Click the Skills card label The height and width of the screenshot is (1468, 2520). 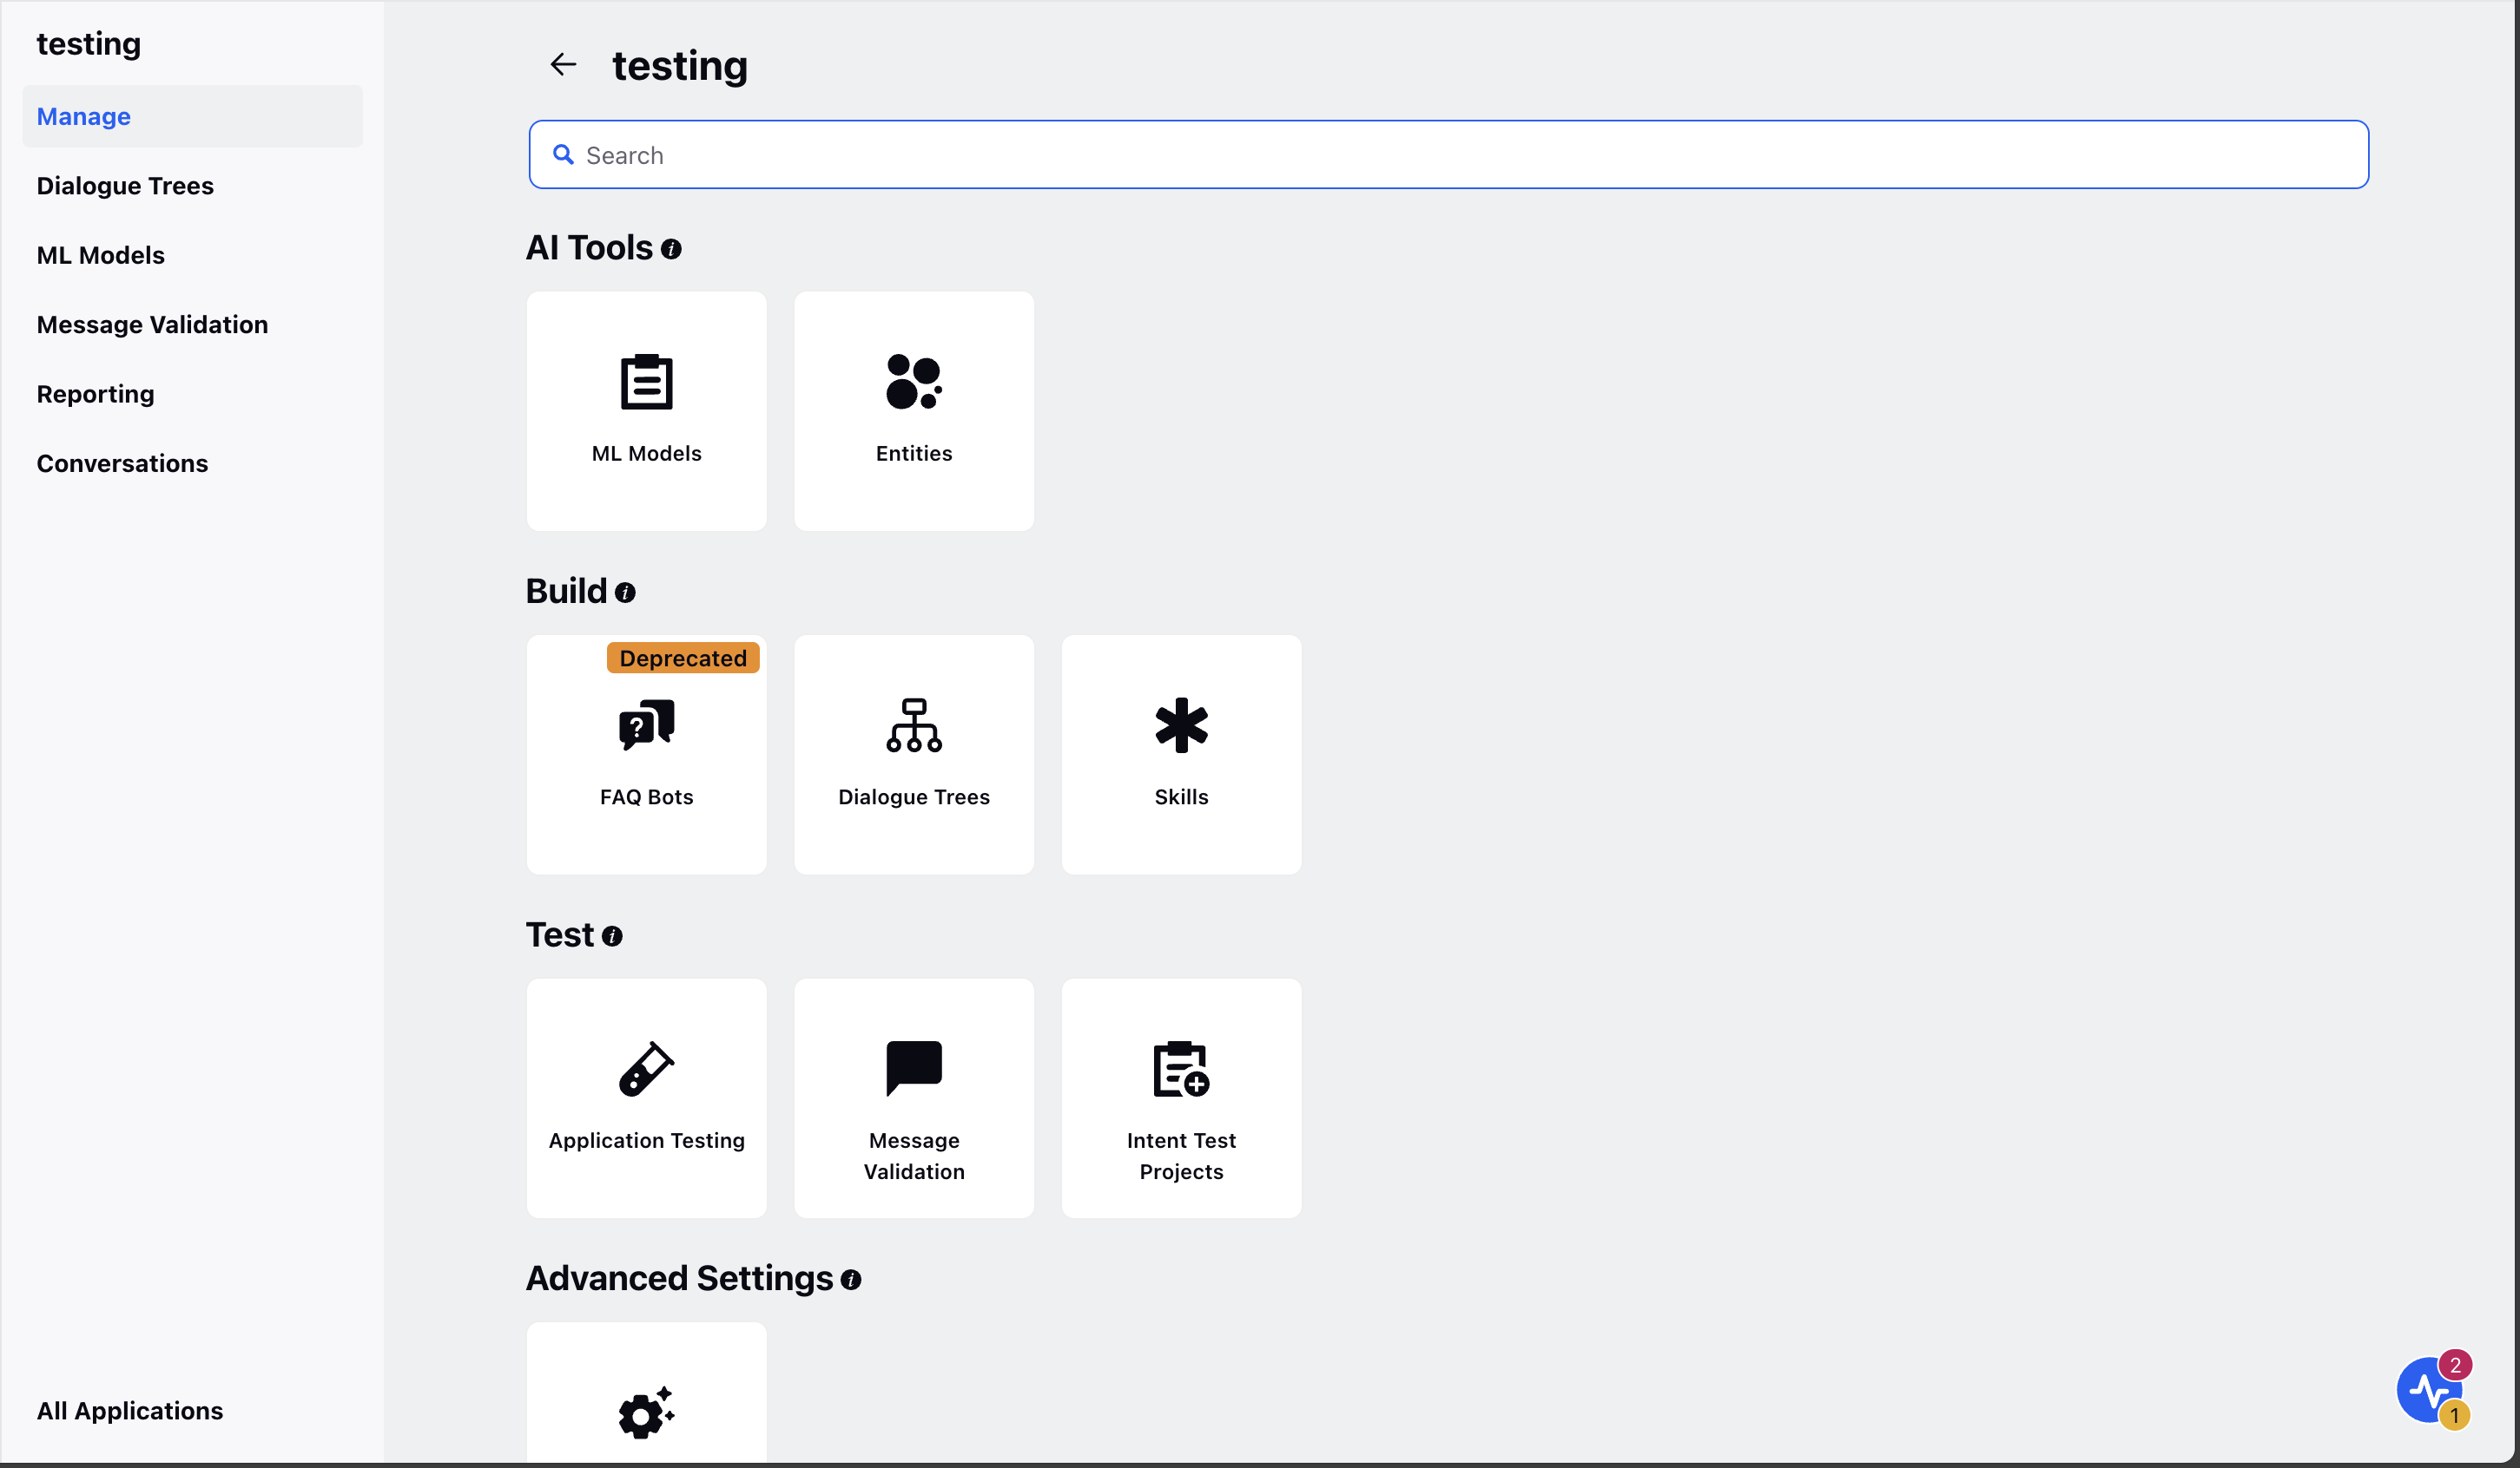click(x=1182, y=797)
